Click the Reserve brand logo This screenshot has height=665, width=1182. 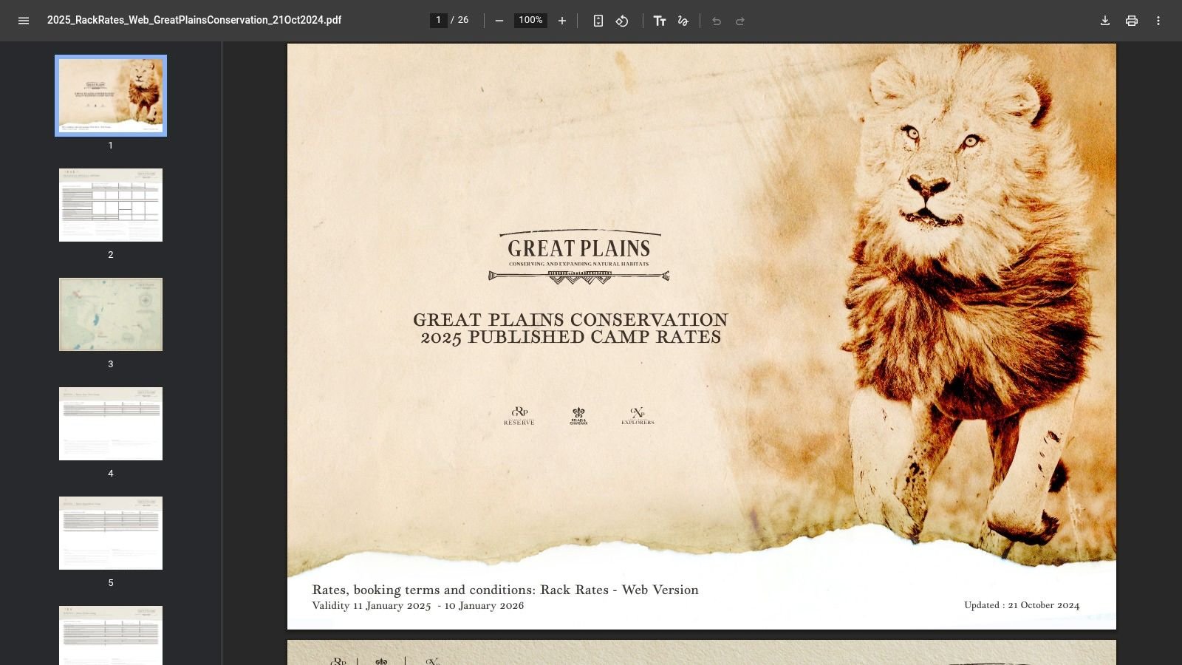[x=519, y=416]
